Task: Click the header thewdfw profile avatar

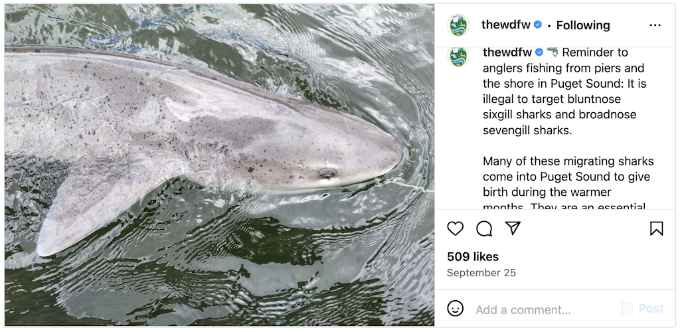Action: point(458,25)
